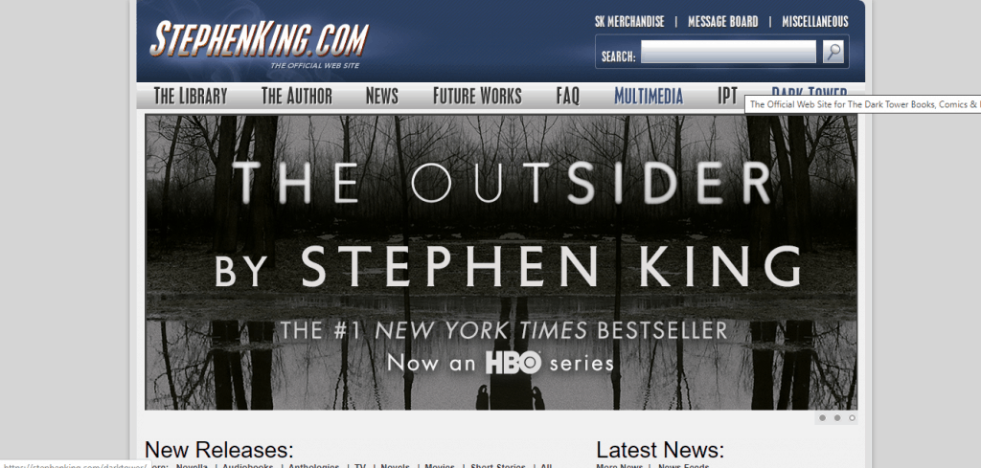981x468 pixels.
Task: Select the second carousel dot indicator
Action: click(x=837, y=418)
